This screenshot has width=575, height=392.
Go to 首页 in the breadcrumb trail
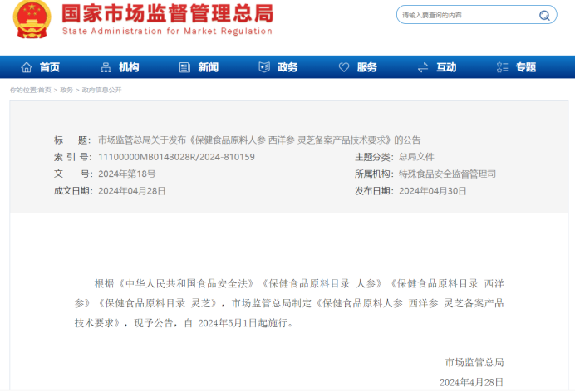tap(43, 90)
